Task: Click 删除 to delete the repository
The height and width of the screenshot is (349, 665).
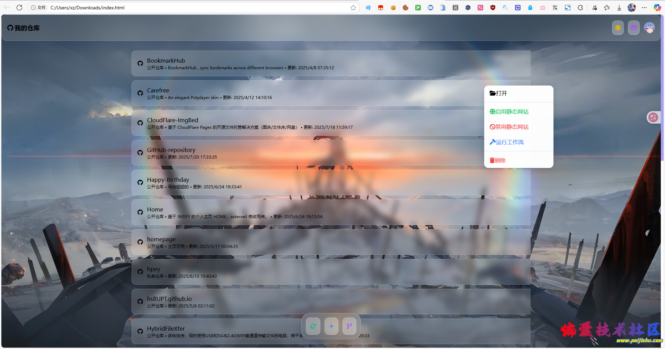Action: [x=498, y=161]
